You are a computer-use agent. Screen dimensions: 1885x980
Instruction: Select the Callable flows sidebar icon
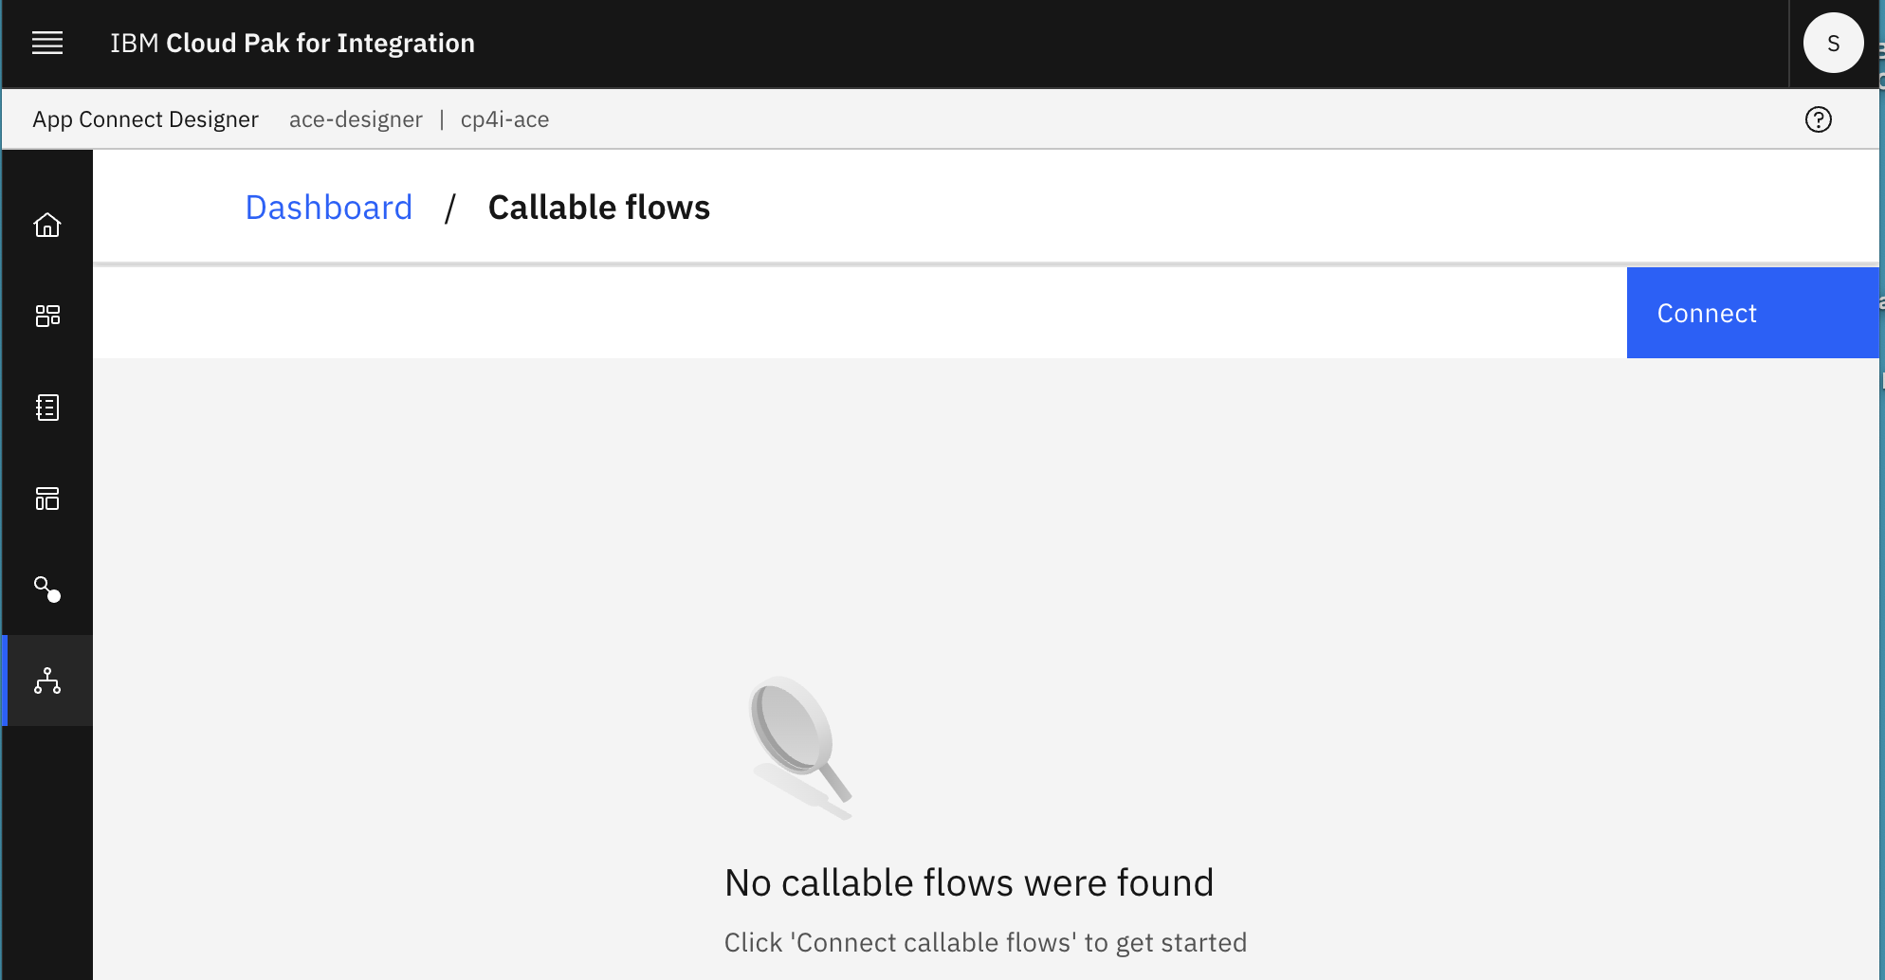pyautogui.click(x=47, y=681)
